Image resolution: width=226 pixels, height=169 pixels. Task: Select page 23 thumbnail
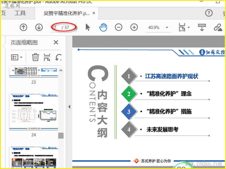(34, 72)
